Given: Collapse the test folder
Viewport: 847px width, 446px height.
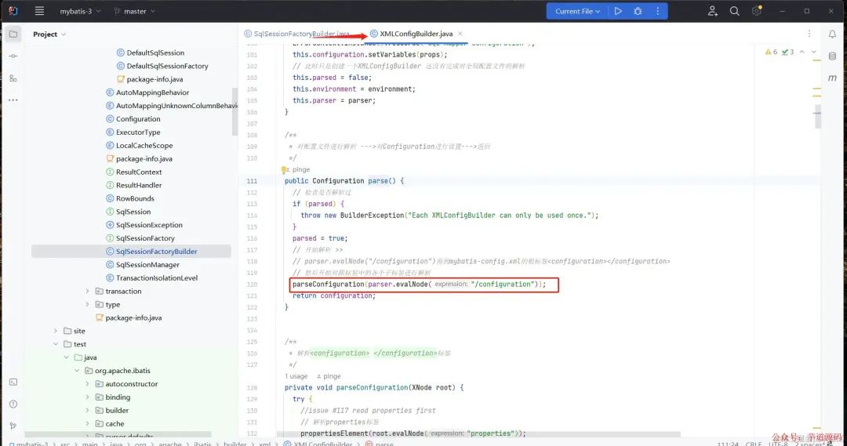Looking at the screenshot, I should pyautogui.click(x=56, y=344).
